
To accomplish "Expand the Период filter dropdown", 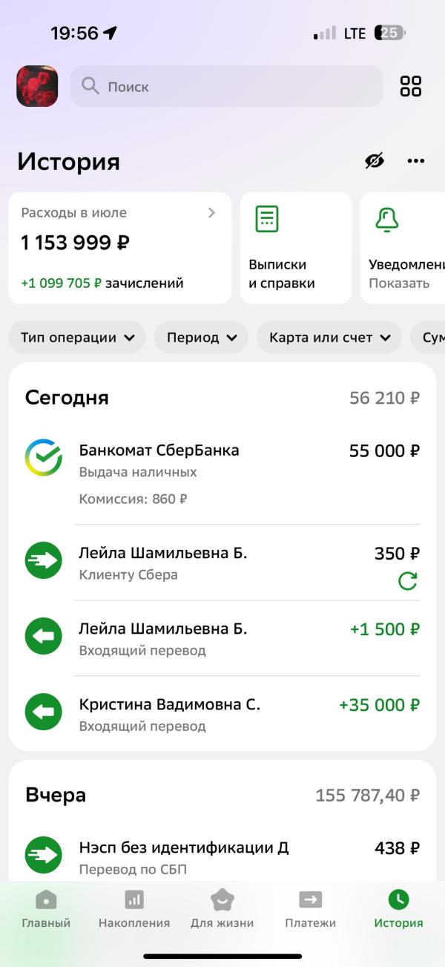I will (201, 338).
